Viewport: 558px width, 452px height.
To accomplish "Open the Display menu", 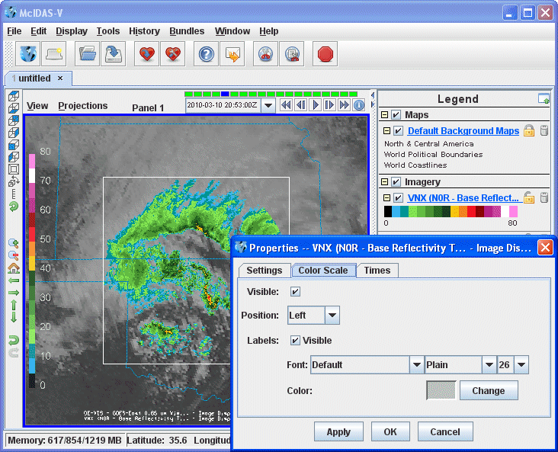I will pyautogui.click(x=72, y=31).
